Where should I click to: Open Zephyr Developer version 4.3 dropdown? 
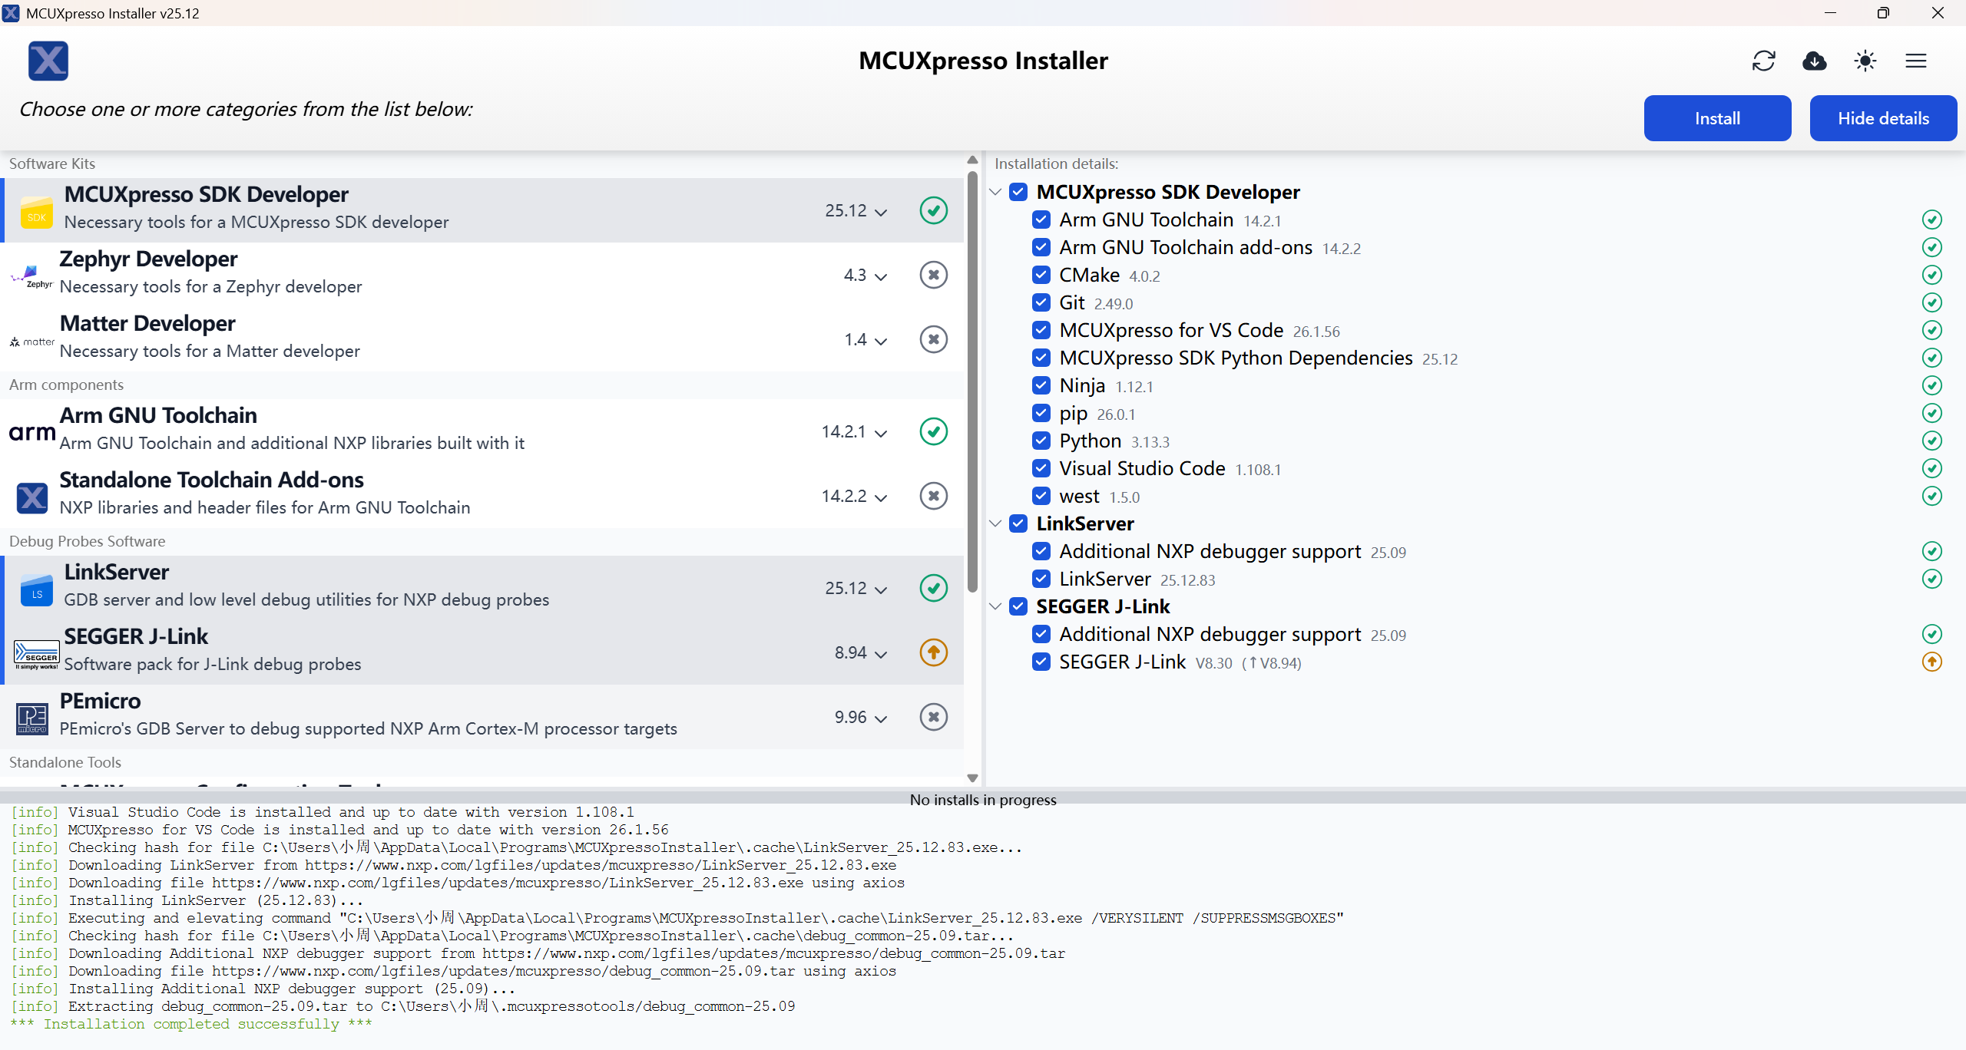click(x=866, y=276)
